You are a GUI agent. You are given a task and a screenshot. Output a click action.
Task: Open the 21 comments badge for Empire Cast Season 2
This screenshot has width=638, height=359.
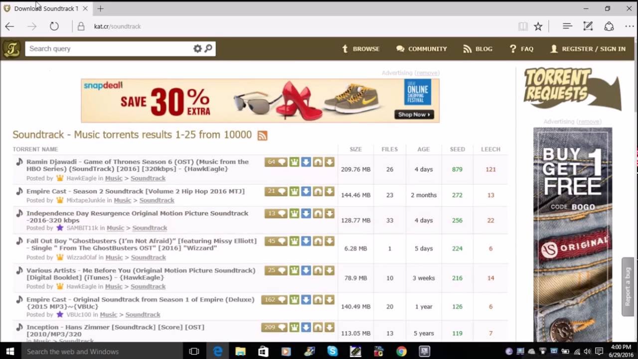click(x=276, y=191)
